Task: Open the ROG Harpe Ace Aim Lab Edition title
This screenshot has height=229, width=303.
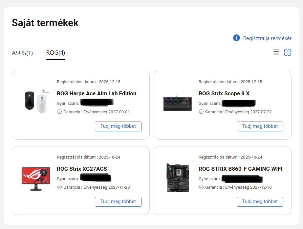Action: [x=97, y=93]
